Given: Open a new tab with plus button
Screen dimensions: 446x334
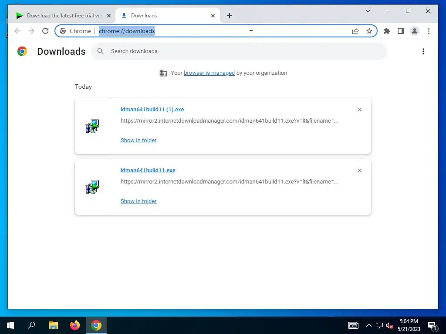Looking at the screenshot, I should pos(230,16).
